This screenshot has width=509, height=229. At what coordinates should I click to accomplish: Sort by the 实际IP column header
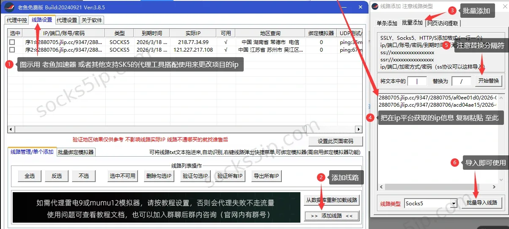tap(193, 33)
